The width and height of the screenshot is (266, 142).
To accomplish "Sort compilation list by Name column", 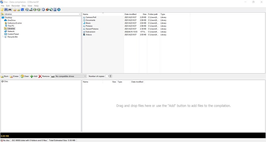I will pyautogui.click(x=93, y=82).
